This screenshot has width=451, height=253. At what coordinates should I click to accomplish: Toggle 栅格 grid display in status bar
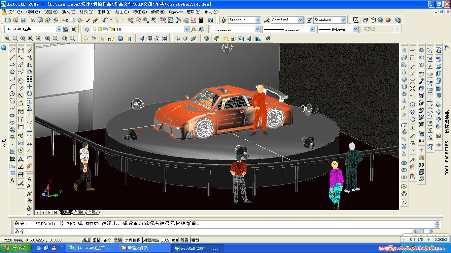click(x=97, y=240)
